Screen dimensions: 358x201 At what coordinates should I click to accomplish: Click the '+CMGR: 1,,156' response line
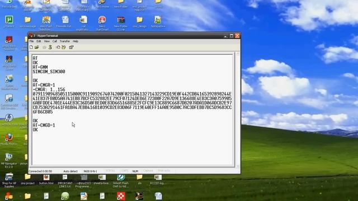(49, 89)
